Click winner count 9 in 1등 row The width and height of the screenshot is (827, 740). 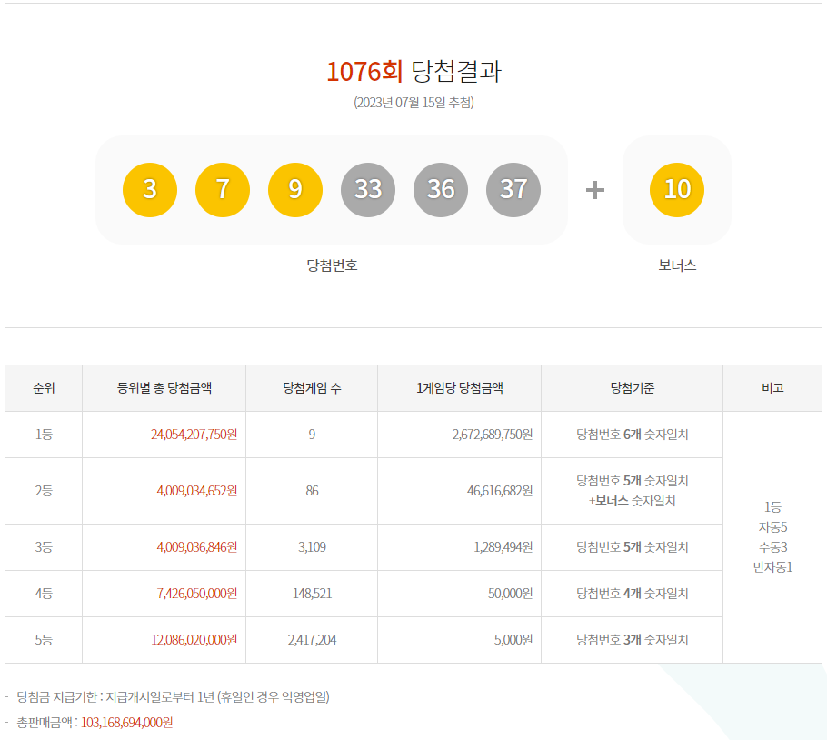click(x=312, y=435)
